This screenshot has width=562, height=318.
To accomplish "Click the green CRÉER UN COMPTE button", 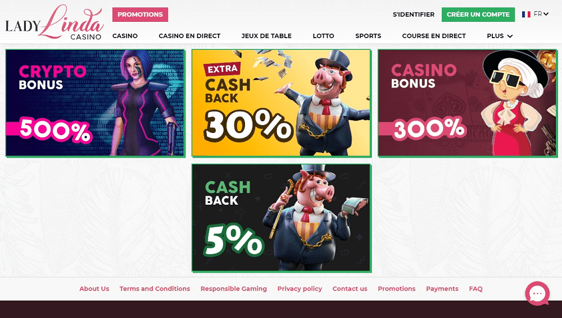I will coord(478,15).
